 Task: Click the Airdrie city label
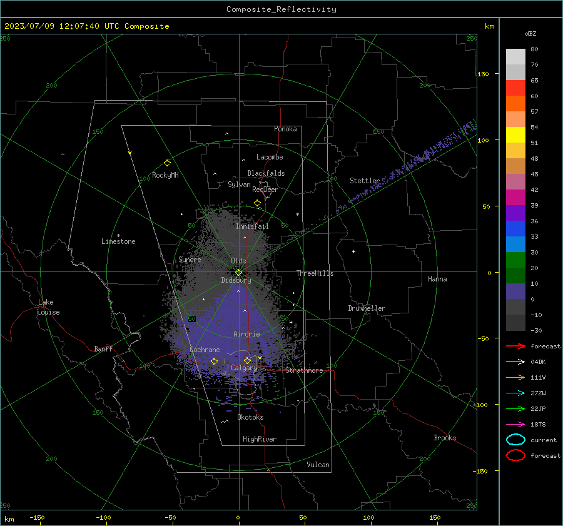[x=246, y=334]
